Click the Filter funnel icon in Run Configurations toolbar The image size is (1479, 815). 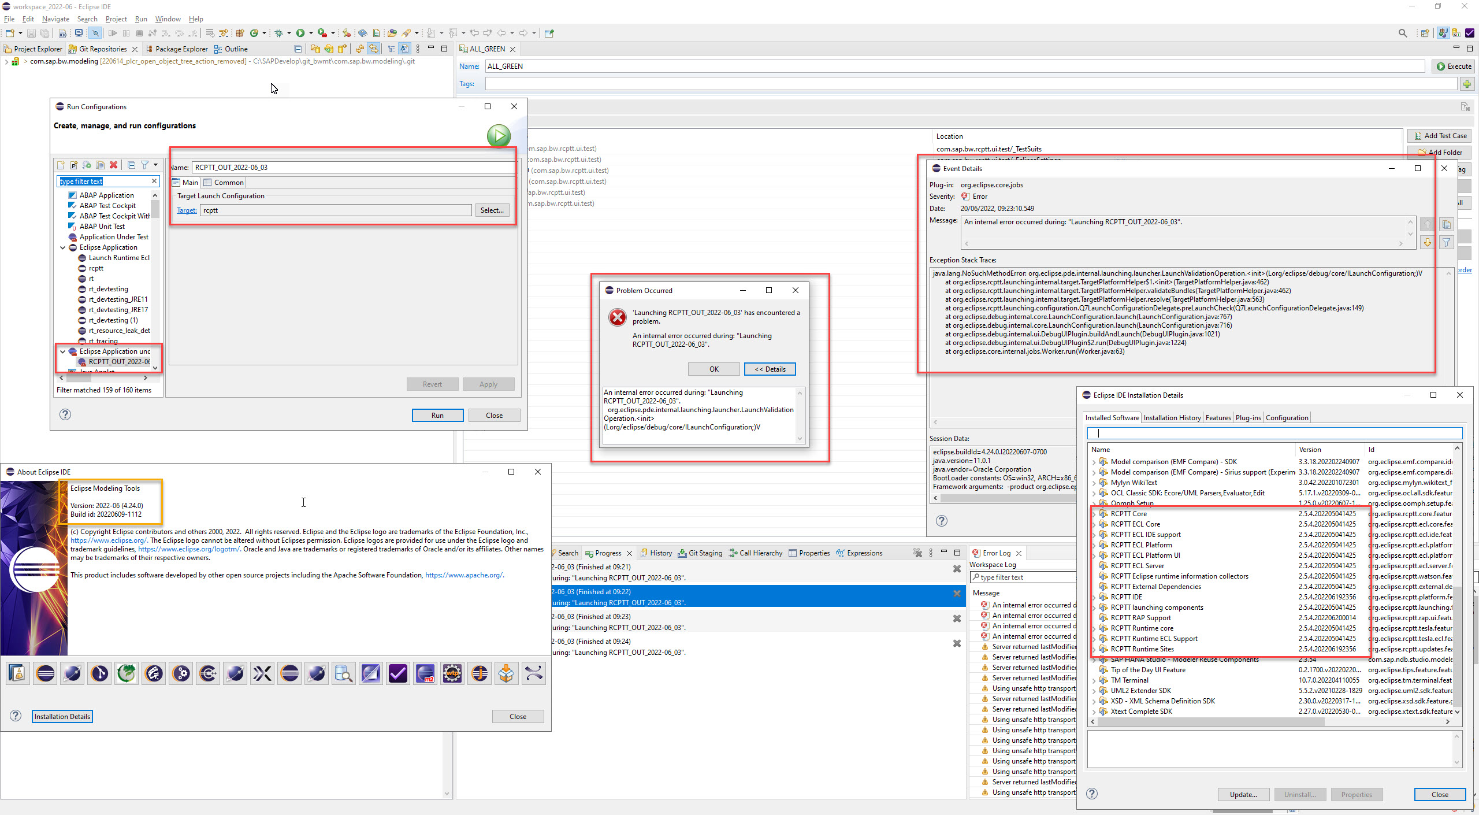coord(145,165)
